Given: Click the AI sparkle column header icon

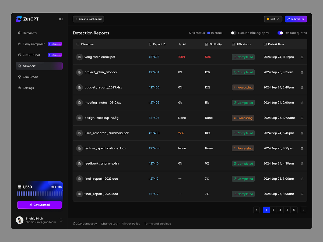Looking at the screenshot, I should 180,44.
